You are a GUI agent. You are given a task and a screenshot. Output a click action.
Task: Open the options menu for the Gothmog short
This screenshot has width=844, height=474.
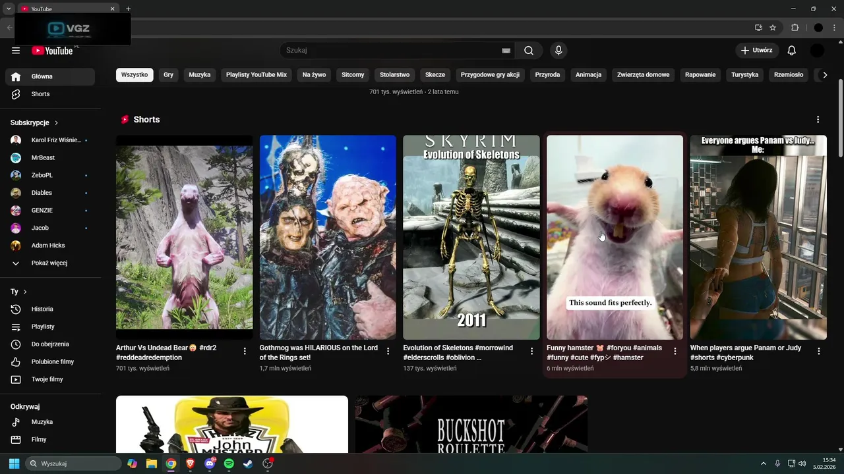pos(388,352)
